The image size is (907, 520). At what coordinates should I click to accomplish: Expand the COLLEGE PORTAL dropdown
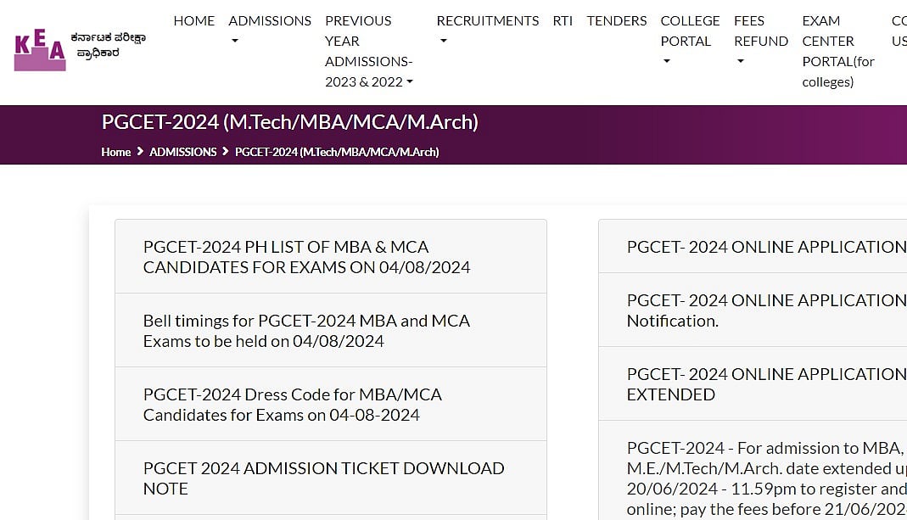click(x=667, y=61)
